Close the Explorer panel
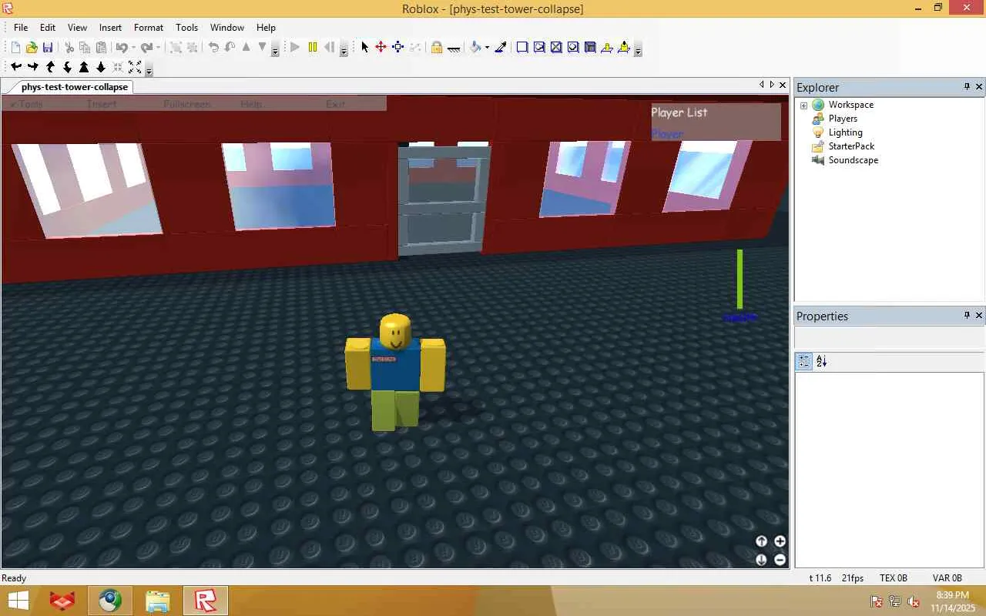Screen dimensions: 986x616 (979, 86)
